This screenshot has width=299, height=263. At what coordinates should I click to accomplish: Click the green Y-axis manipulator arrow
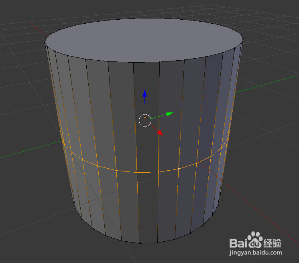tap(169, 114)
